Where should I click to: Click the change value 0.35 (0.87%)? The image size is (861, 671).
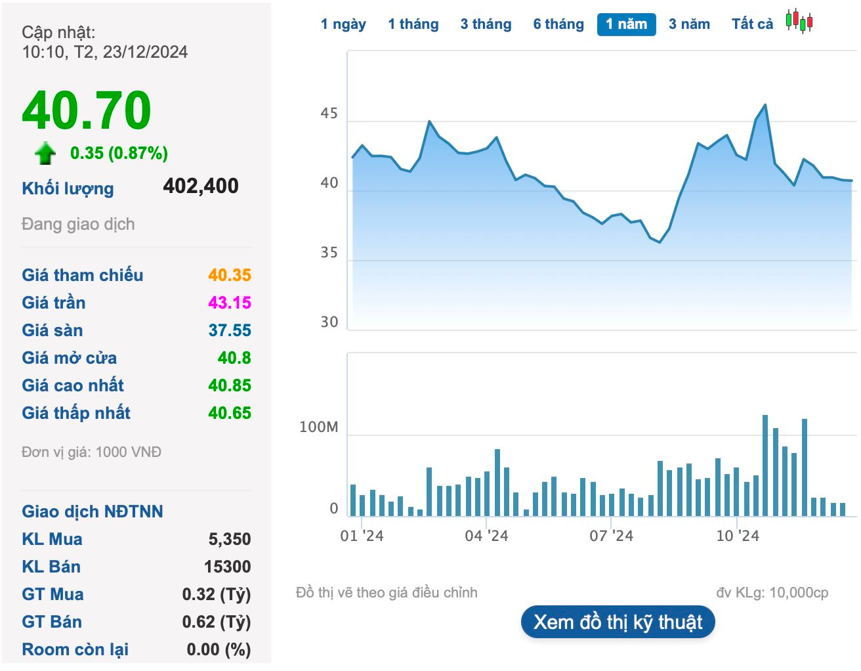point(119,153)
